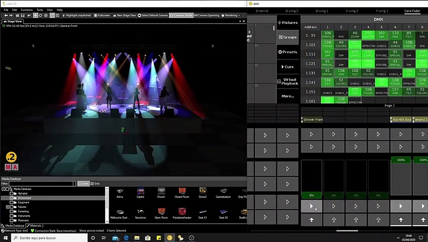Open Presets view in dot2 sidebar
The width and height of the screenshot is (428, 242).
pos(288,52)
